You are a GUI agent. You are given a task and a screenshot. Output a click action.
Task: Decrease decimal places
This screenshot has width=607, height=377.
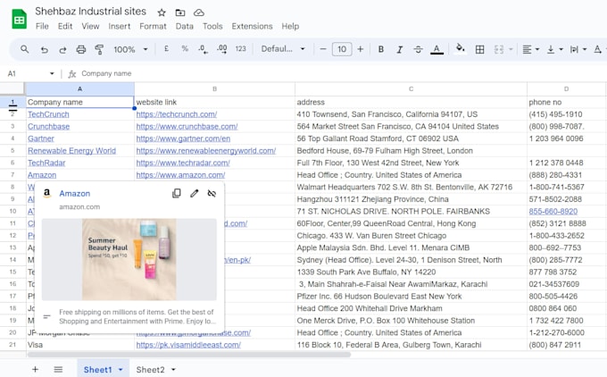point(203,49)
